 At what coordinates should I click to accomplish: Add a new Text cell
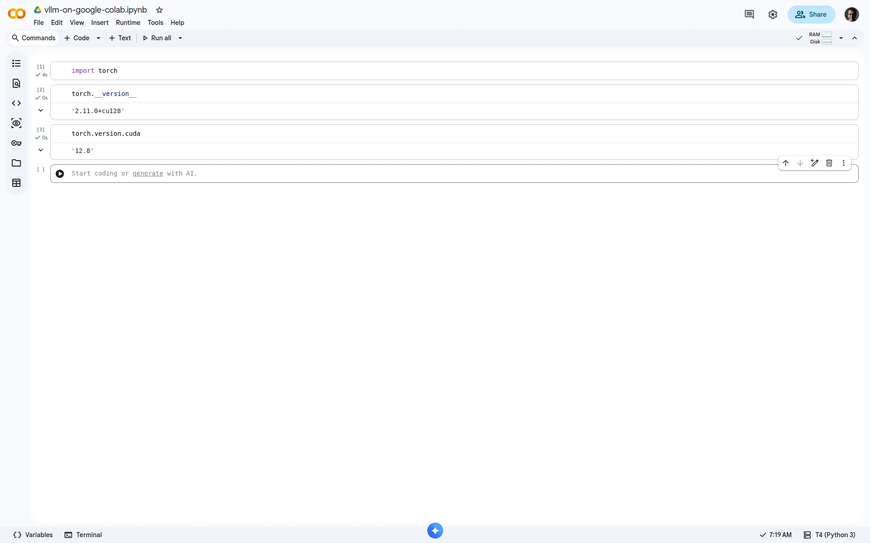point(120,38)
